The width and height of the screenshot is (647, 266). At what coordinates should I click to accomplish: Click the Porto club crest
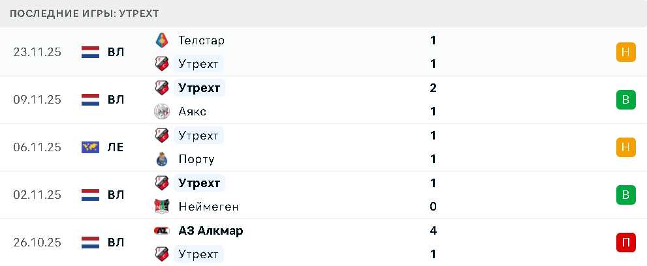point(161,159)
